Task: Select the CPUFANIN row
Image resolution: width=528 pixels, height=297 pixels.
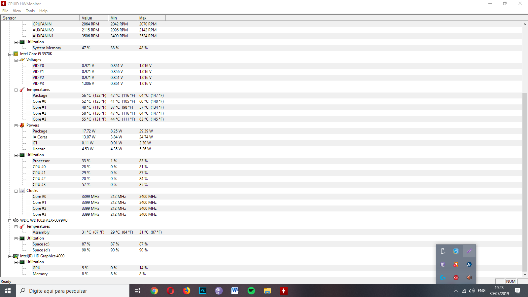Action: [x=261, y=24]
